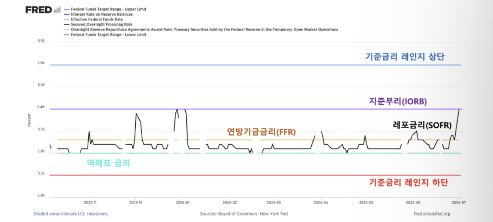Click the '지준부리(IORB)' annotation
493x222 pixels.
pos(397,101)
